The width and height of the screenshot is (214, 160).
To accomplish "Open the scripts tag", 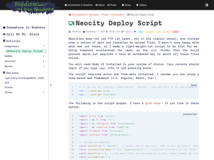I will pyautogui.click(x=141, y=32).
